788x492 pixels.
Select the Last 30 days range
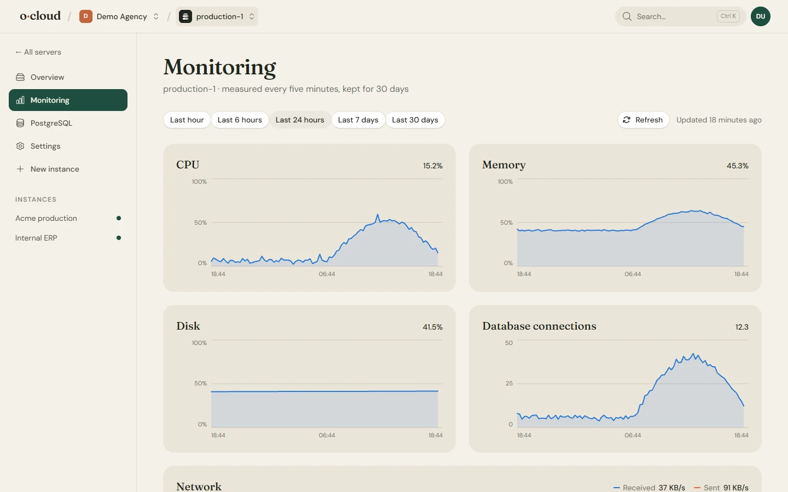[x=415, y=120]
